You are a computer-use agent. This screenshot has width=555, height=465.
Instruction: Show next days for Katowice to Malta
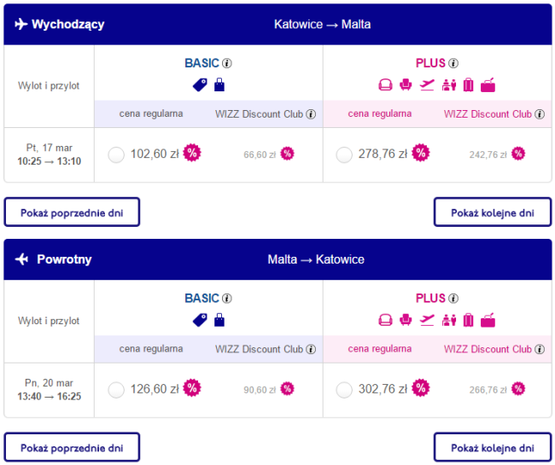click(493, 212)
